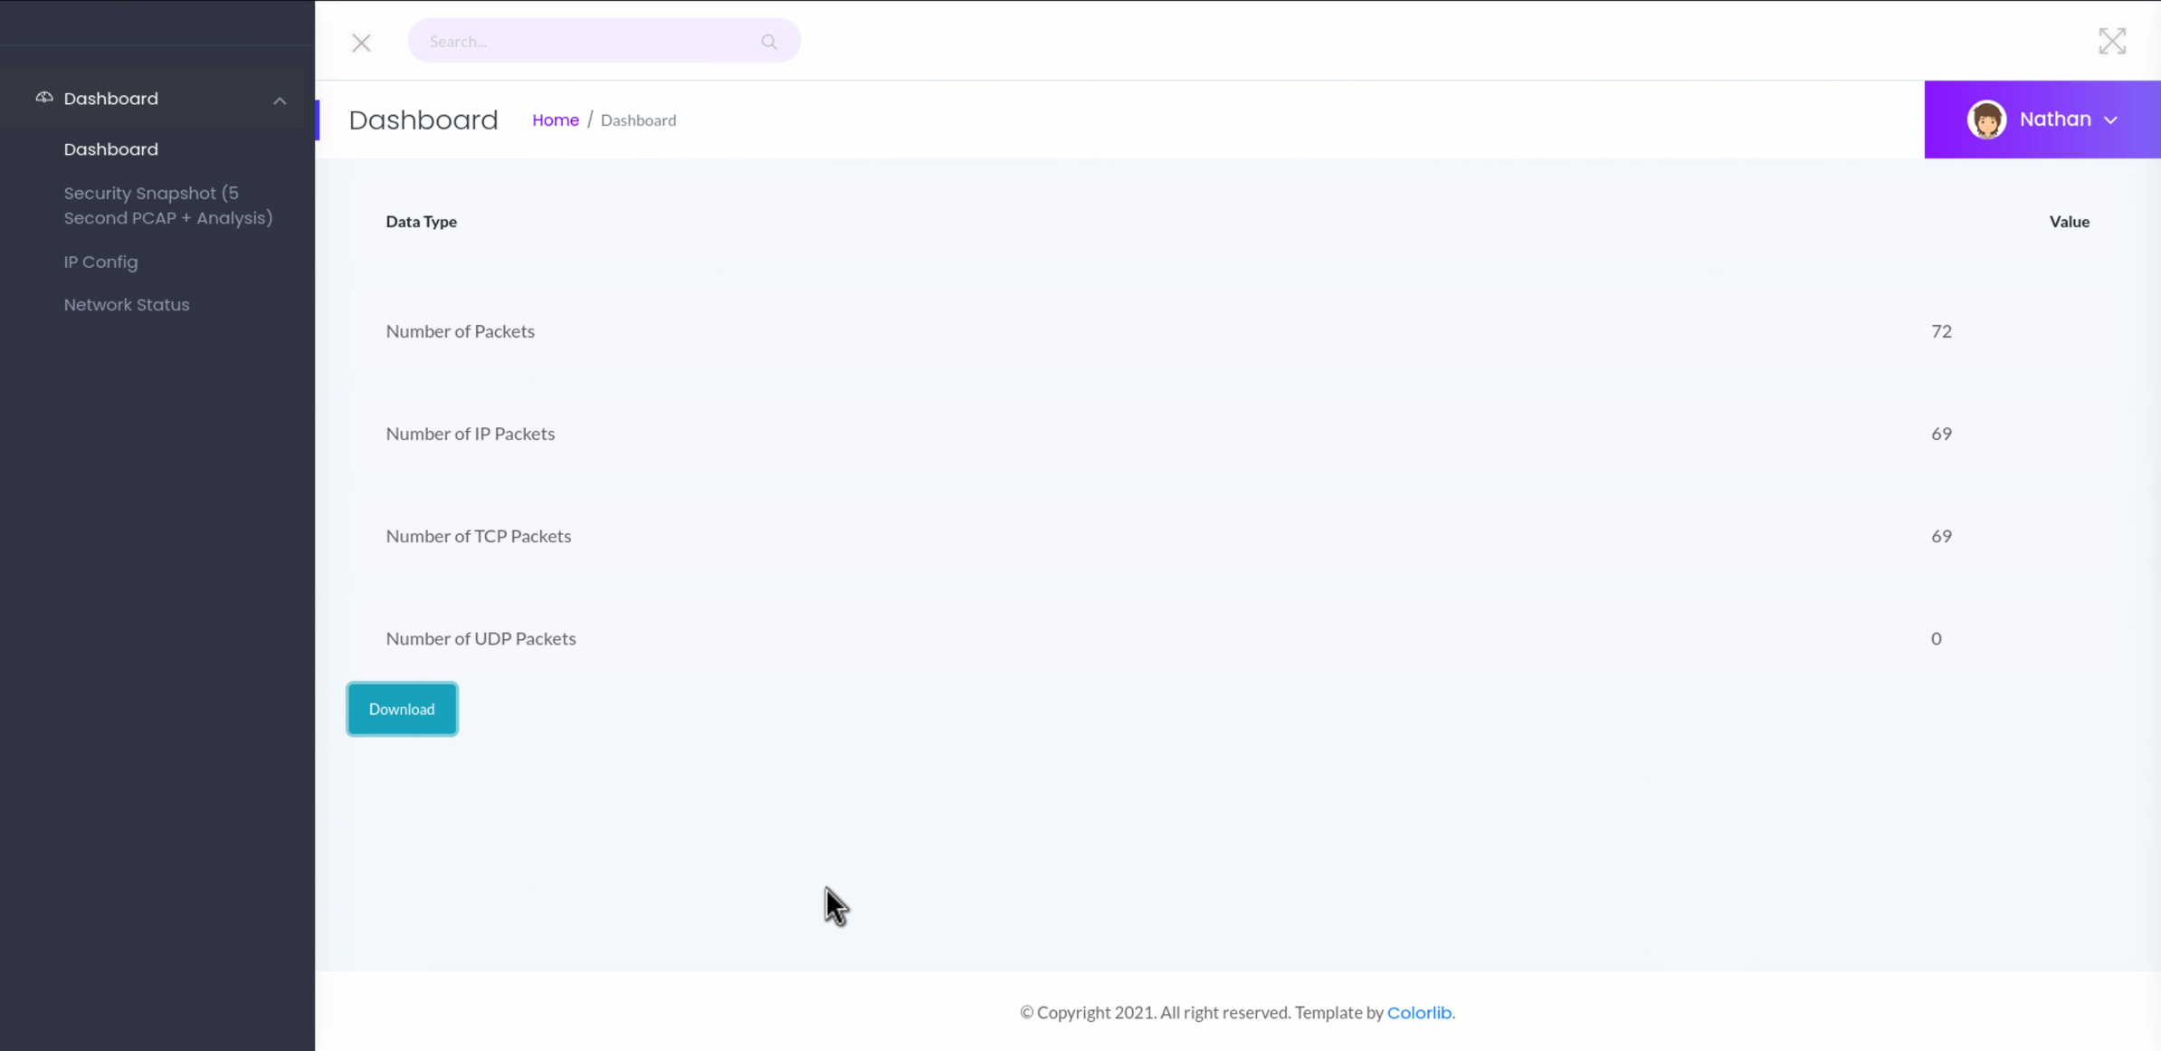Click the fullscreen expand icon
Viewport: 2161px width, 1051px height.
[x=2111, y=42]
